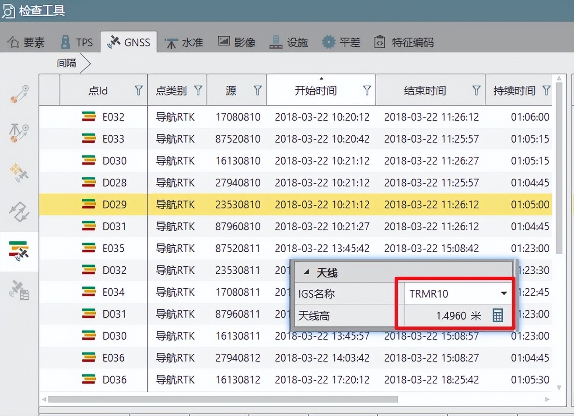This screenshot has height=416, width=574.
Task: Click the 间隔 breadcrumb
Action: tap(66, 63)
